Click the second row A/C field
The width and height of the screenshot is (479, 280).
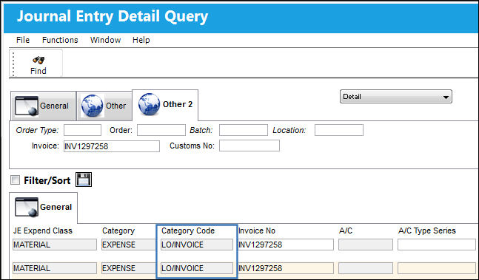click(x=366, y=268)
